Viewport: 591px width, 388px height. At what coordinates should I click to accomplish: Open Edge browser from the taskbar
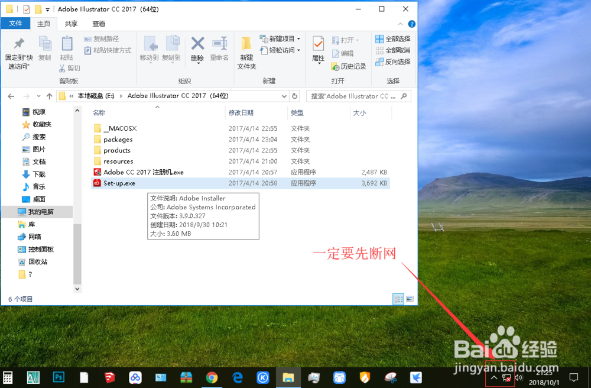pos(237,377)
